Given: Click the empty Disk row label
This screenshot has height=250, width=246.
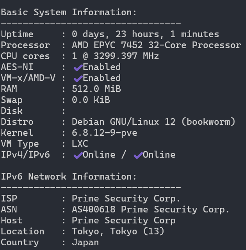Looking at the screenshot, I should click(x=12, y=111).
